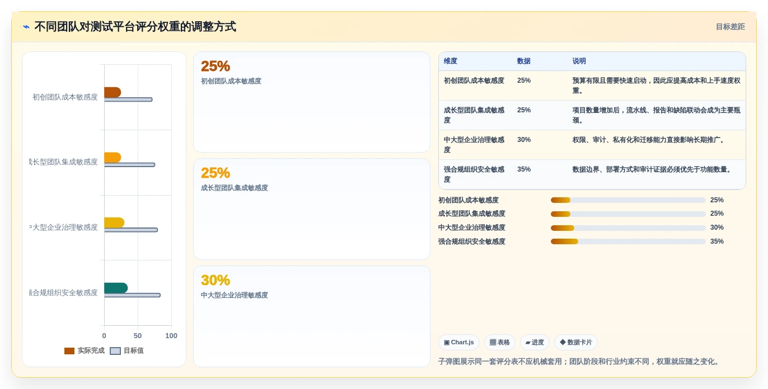
Task: Open the 30% 中大型企业治理敏感度 data card
Action: (312, 316)
